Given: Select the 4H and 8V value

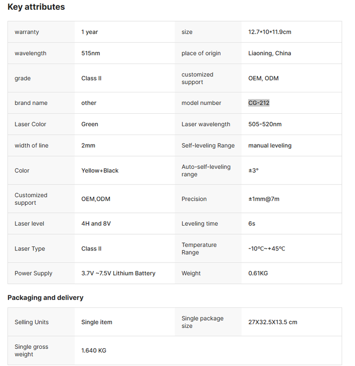Looking at the screenshot, I should click(x=96, y=224).
